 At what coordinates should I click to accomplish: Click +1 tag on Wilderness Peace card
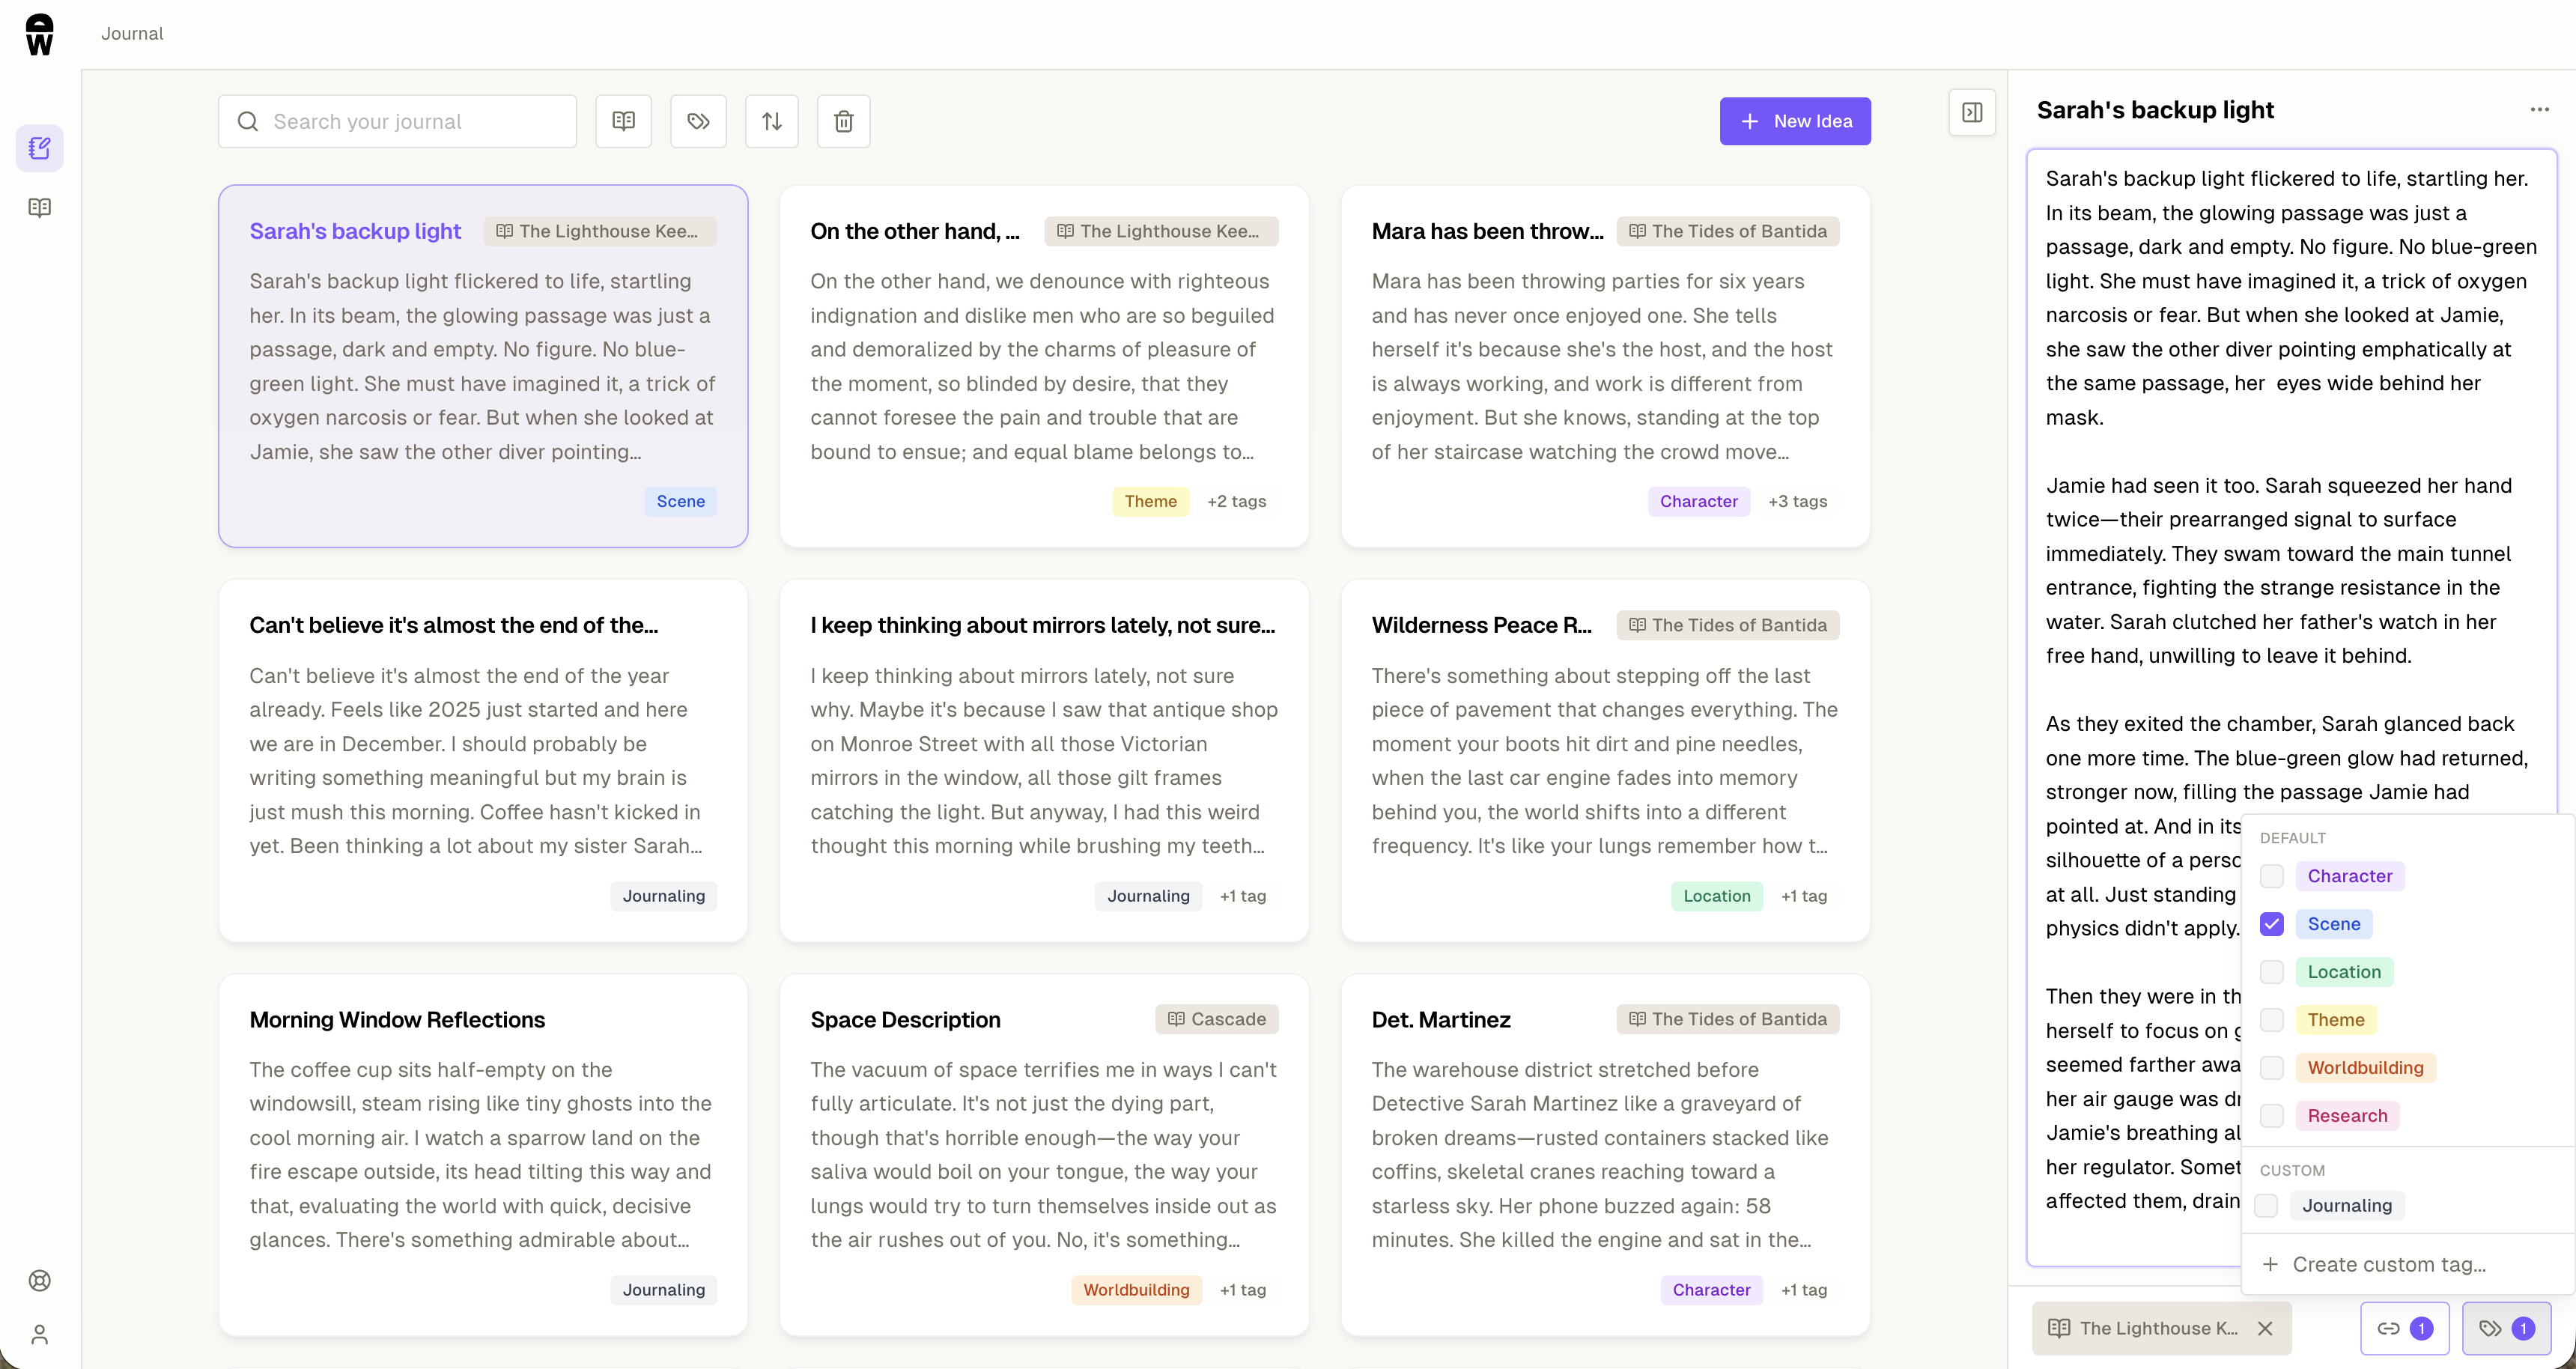[1804, 896]
